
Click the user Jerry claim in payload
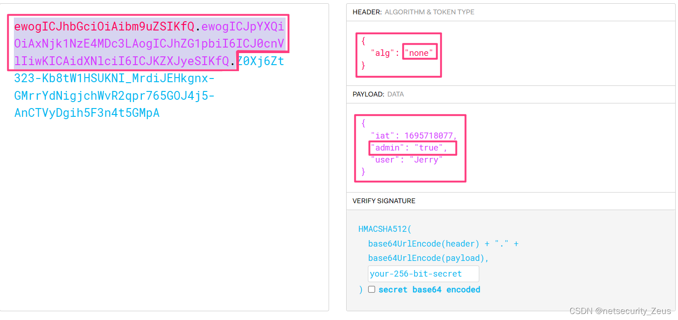(x=405, y=159)
